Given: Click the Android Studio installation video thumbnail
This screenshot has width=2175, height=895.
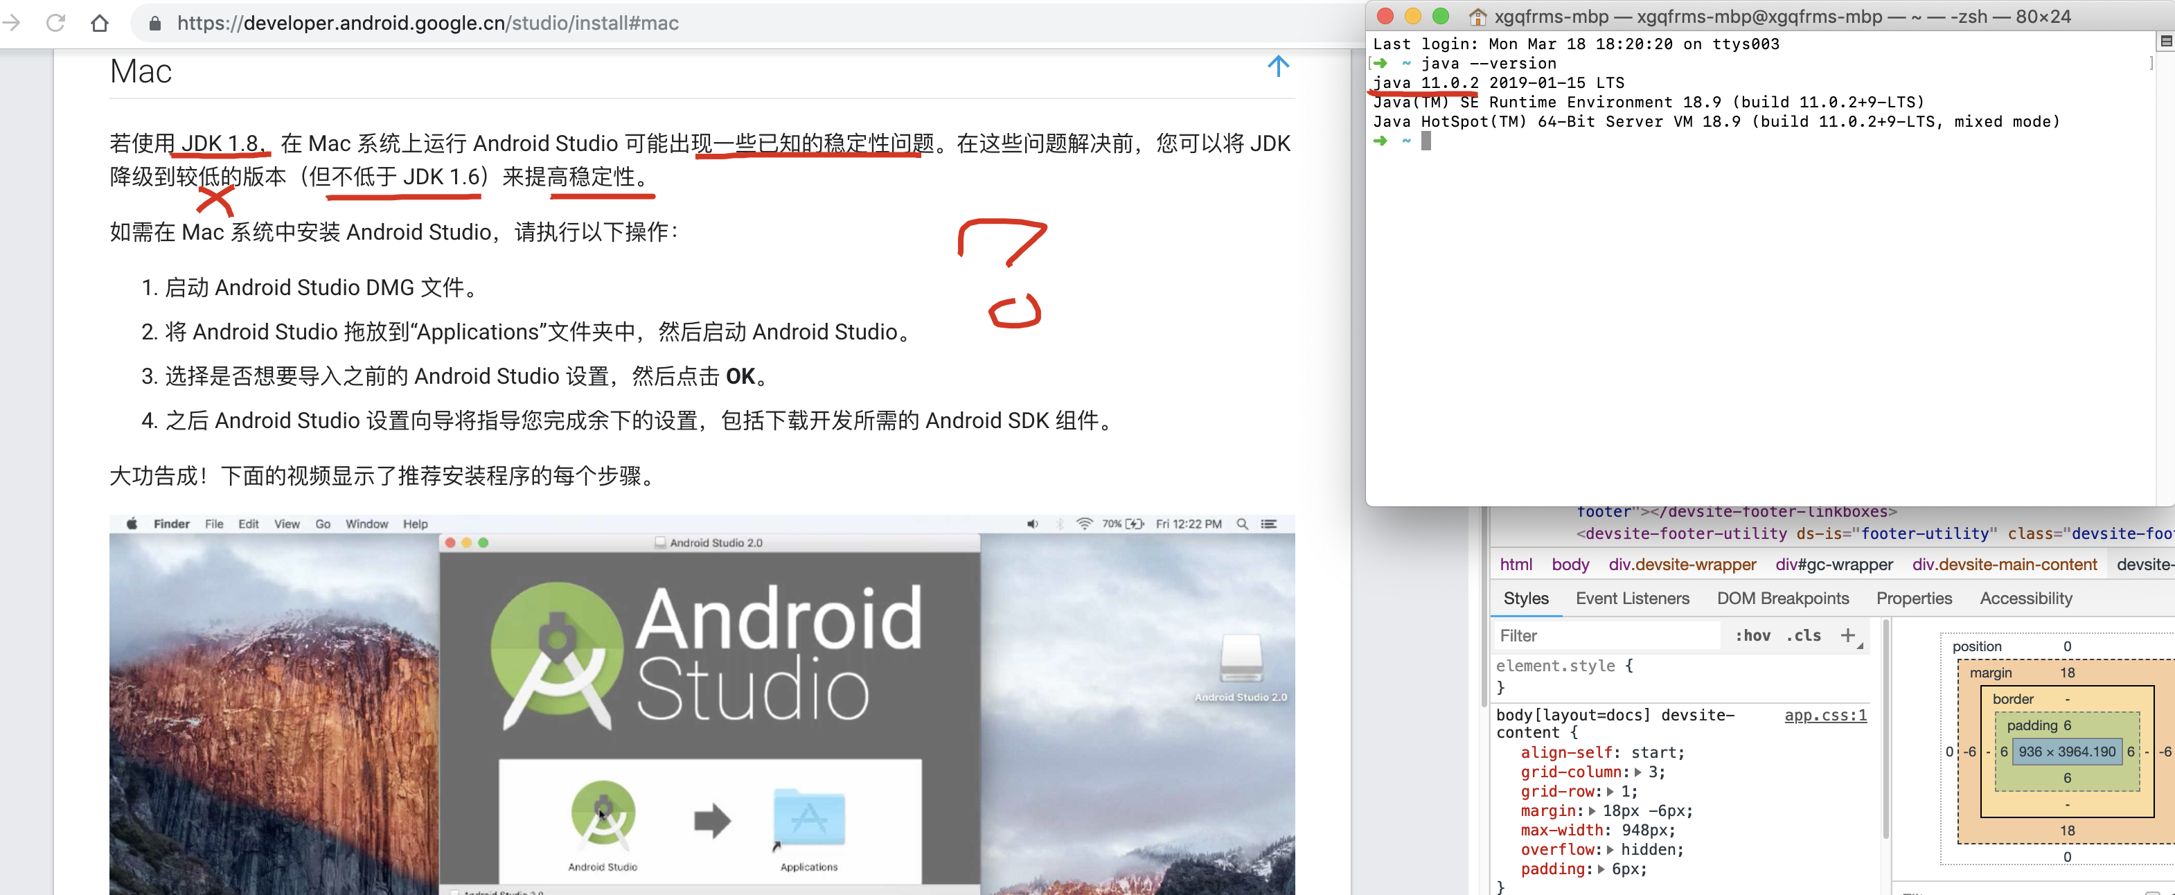Looking at the screenshot, I should tap(702, 705).
